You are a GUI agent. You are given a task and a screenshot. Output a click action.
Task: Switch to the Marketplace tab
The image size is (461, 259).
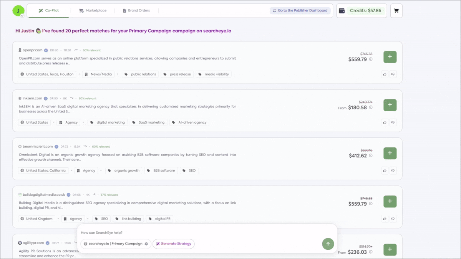pos(92,11)
